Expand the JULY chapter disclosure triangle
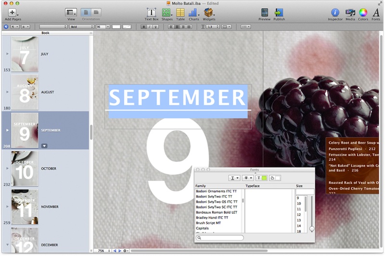Viewport: 385px width, 257px height. pos(7,54)
